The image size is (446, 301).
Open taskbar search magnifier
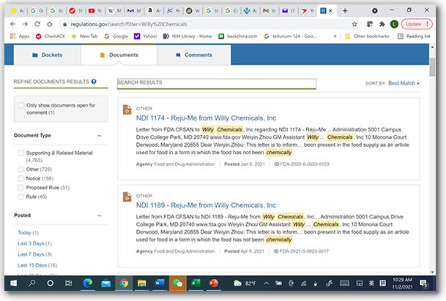pos(32,283)
